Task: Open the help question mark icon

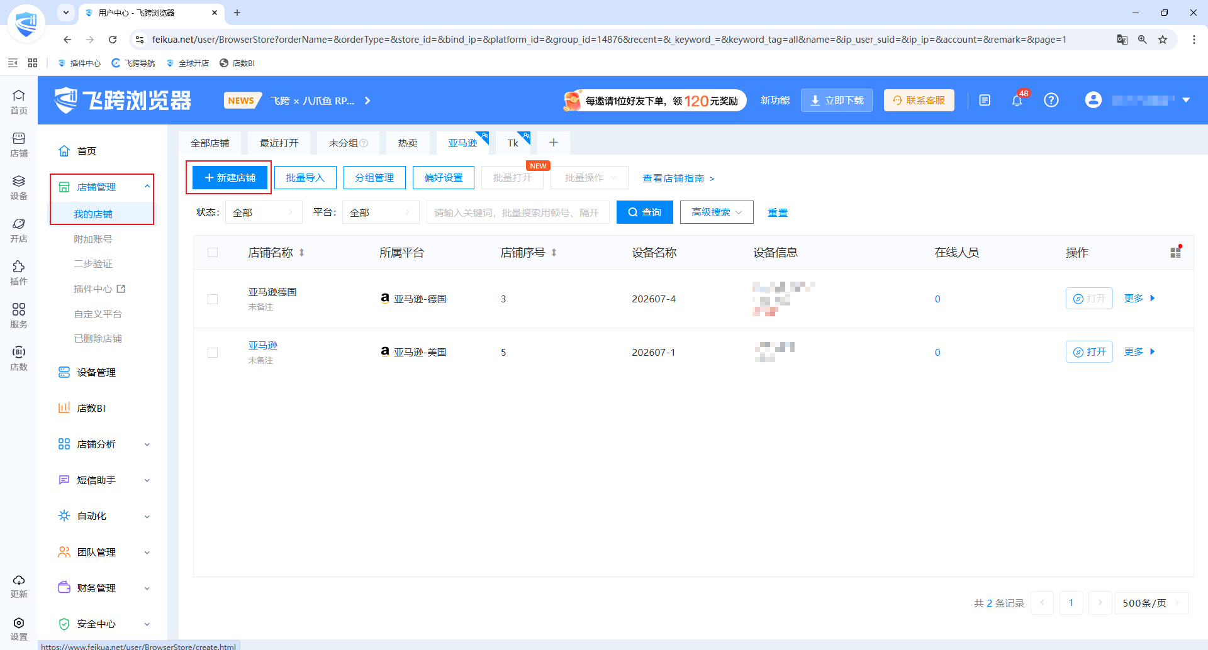Action: pos(1051,100)
